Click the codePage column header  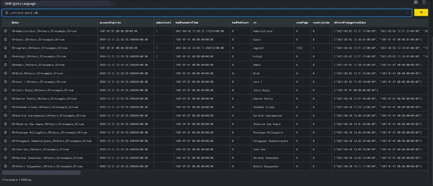coord(302,23)
